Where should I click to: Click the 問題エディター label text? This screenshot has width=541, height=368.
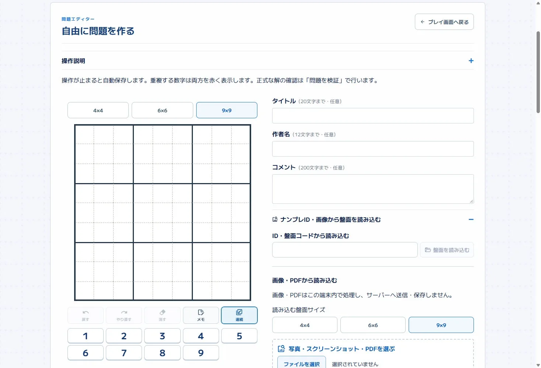point(78,19)
